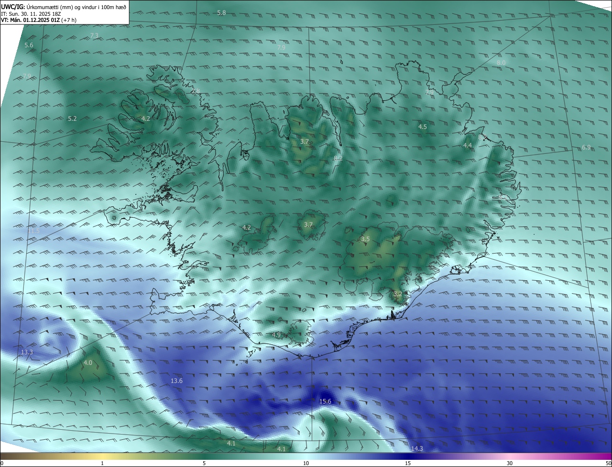The width and height of the screenshot is (612, 467).
Task: Click the 15 tick on color scale
Action: (408, 464)
